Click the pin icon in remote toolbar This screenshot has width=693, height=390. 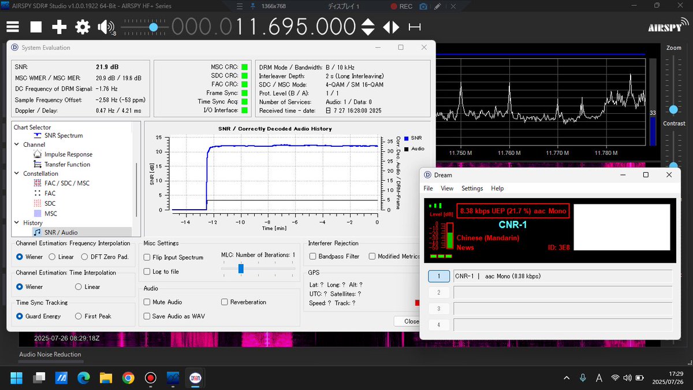tap(252, 6)
